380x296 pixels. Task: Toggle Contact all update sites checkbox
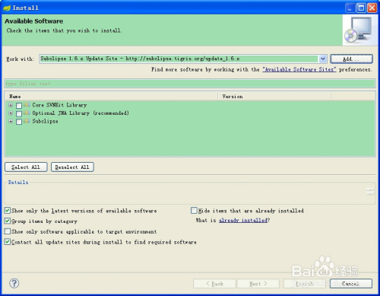(8, 242)
